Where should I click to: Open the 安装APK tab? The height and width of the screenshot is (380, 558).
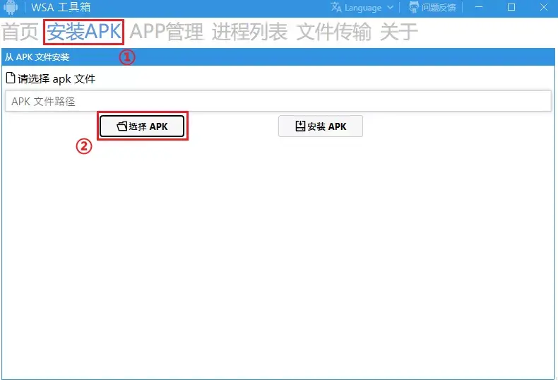tap(83, 32)
